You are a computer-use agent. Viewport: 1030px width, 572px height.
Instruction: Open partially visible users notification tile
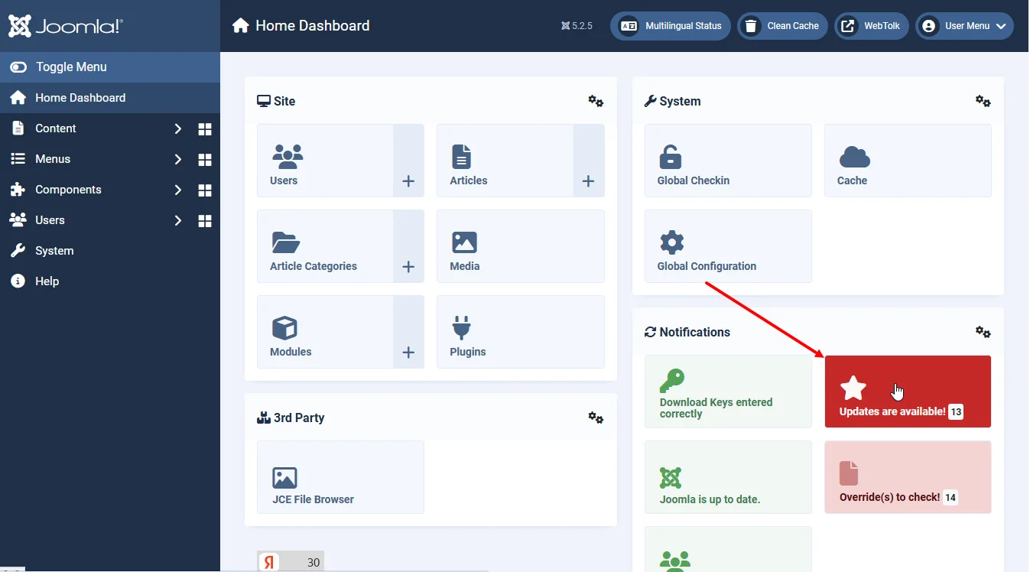(x=728, y=550)
